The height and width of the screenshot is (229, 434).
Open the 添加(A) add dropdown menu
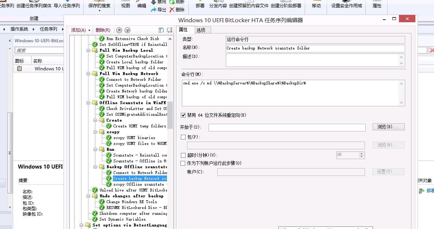tap(80, 30)
